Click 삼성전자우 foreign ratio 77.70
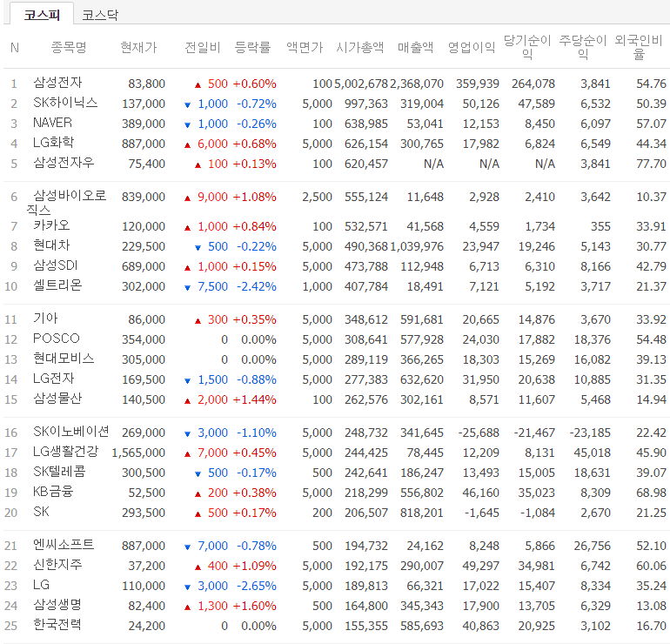 click(x=651, y=164)
